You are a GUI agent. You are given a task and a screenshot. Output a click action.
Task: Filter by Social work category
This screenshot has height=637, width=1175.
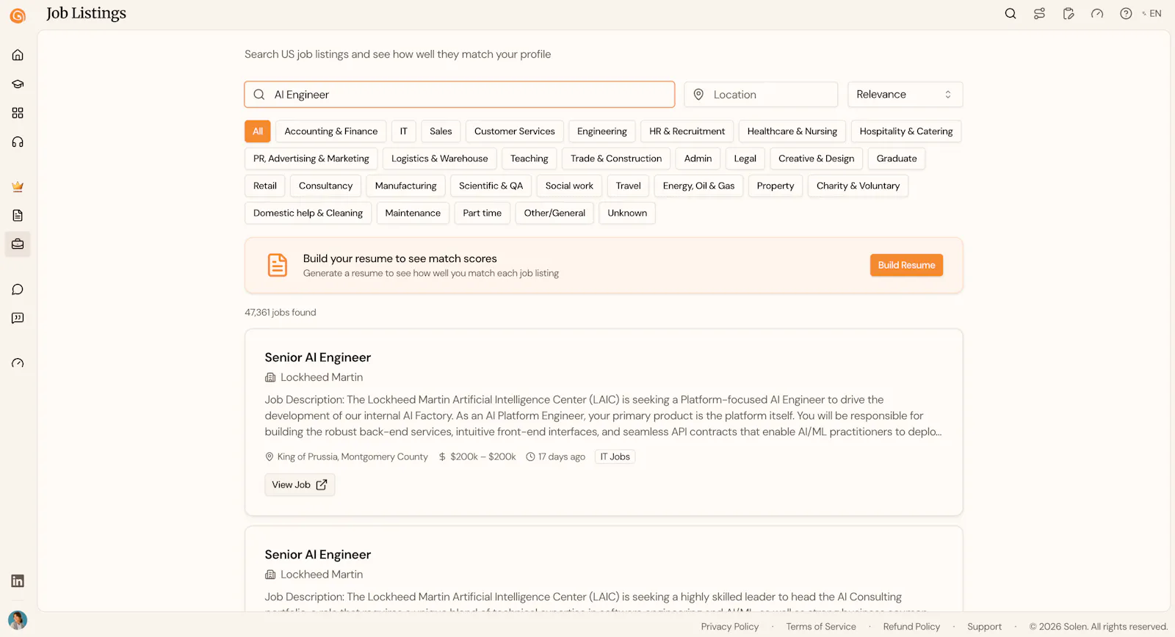tap(569, 186)
